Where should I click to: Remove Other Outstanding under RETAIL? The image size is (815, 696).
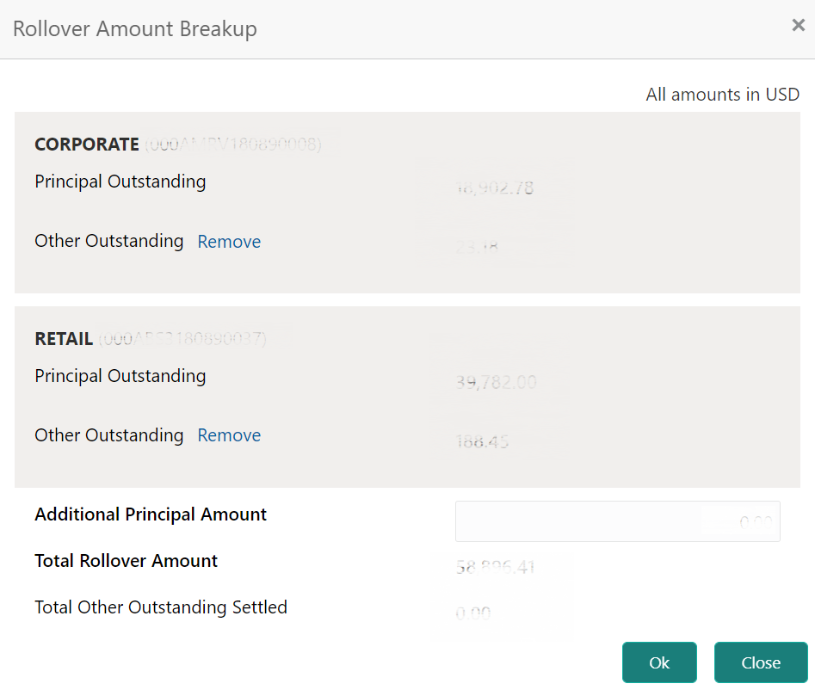(229, 435)
